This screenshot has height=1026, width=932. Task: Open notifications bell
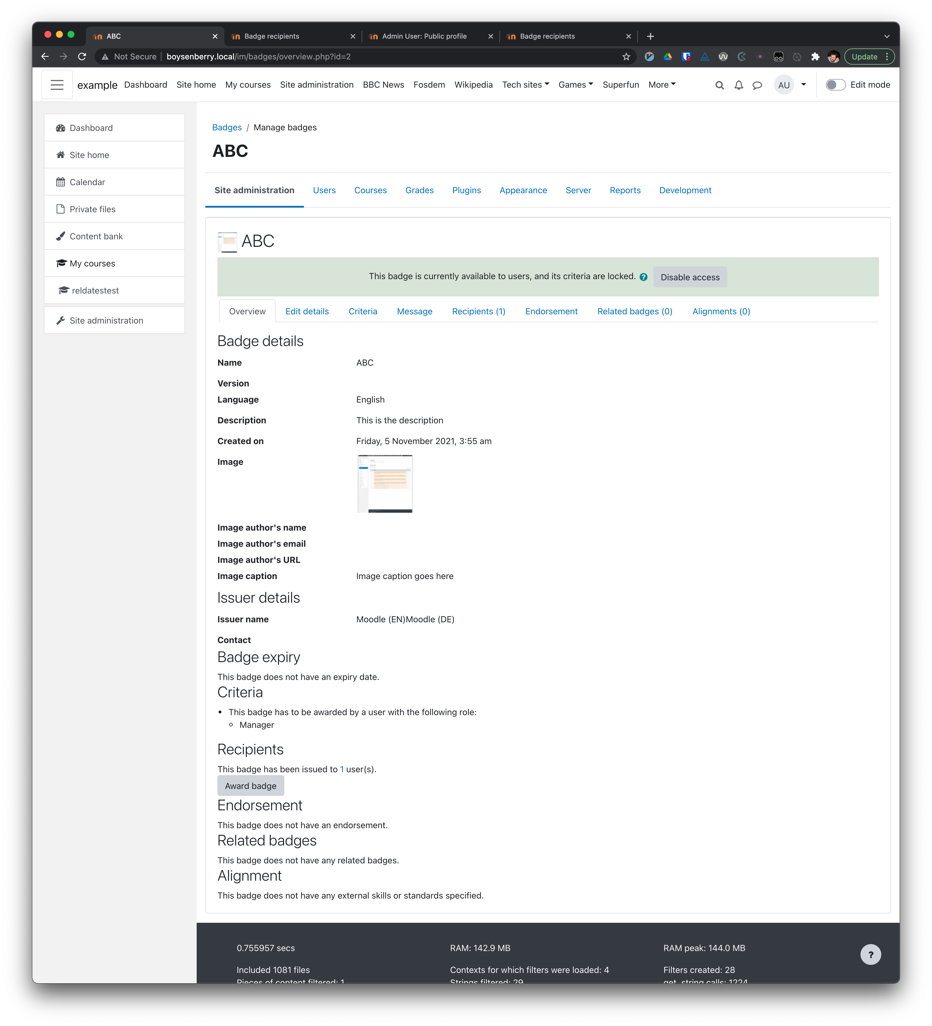739,85
